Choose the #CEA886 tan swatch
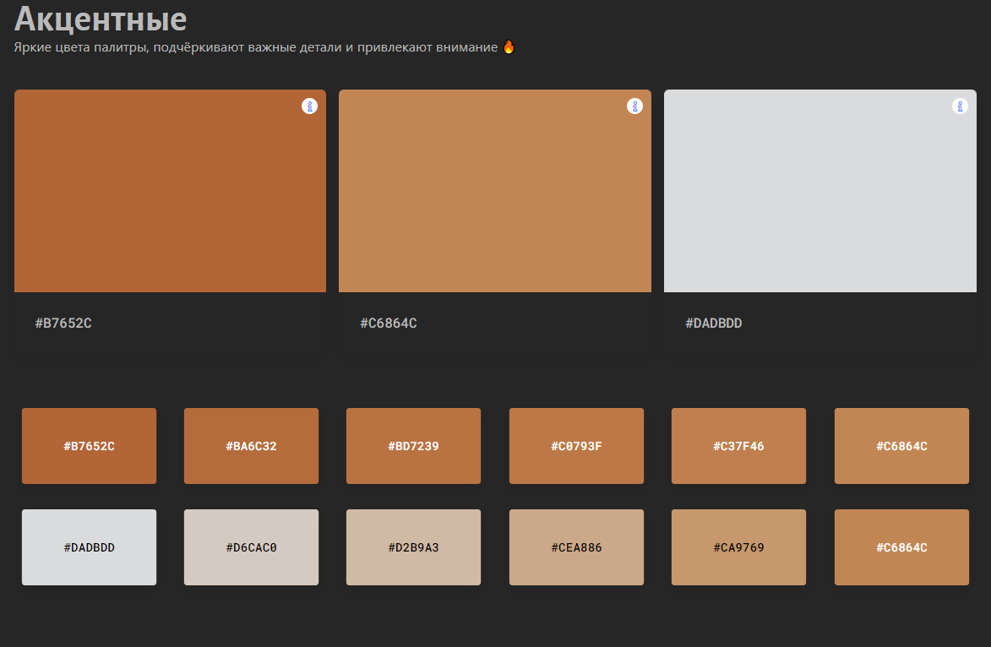The image size is (991, 647). click(576, 547)
